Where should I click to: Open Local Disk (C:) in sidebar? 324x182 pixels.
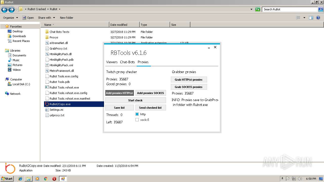(21, 84)
